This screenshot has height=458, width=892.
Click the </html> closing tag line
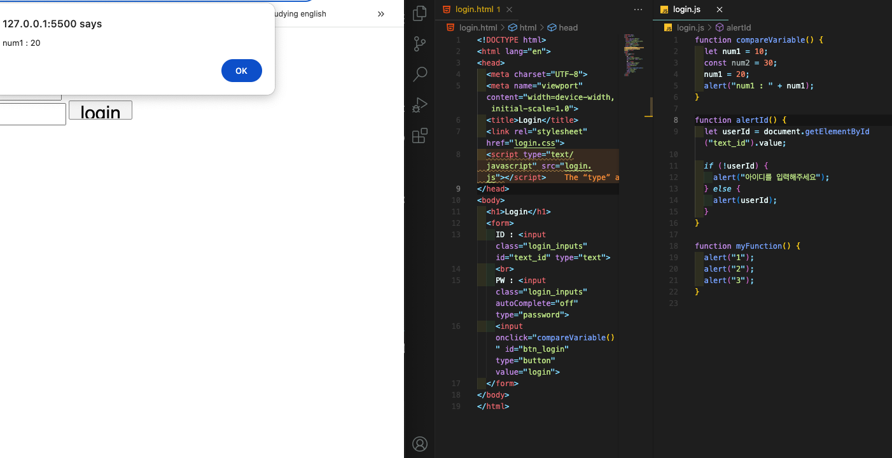[x=493, y=406]
